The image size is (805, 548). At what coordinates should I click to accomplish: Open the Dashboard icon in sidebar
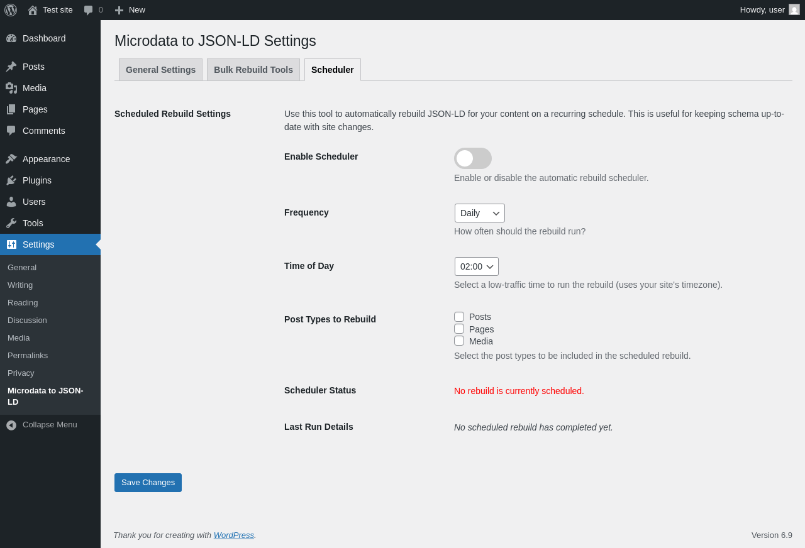pyautogui.click(x=11, y=38)
